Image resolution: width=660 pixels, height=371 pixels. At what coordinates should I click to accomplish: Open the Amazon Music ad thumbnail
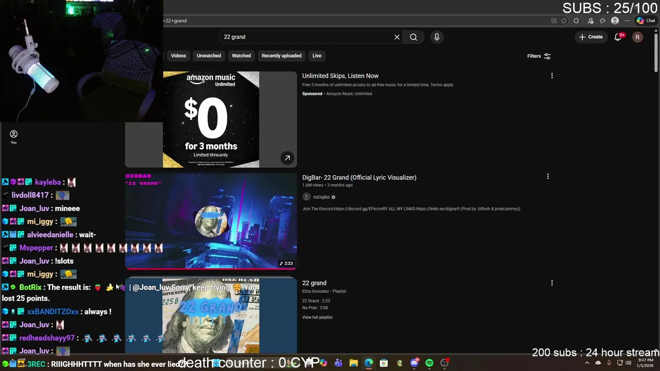coord(211,120)
